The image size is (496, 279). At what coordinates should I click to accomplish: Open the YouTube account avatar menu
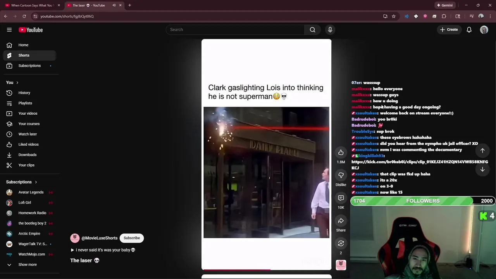click(484, 29)
